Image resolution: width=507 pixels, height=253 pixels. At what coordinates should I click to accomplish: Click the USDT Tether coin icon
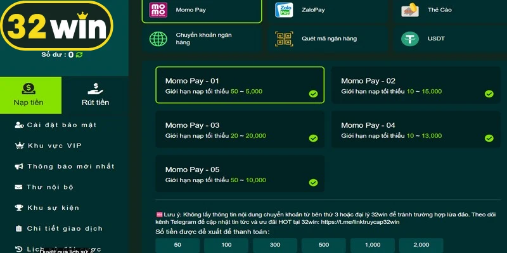click(410, 39)
